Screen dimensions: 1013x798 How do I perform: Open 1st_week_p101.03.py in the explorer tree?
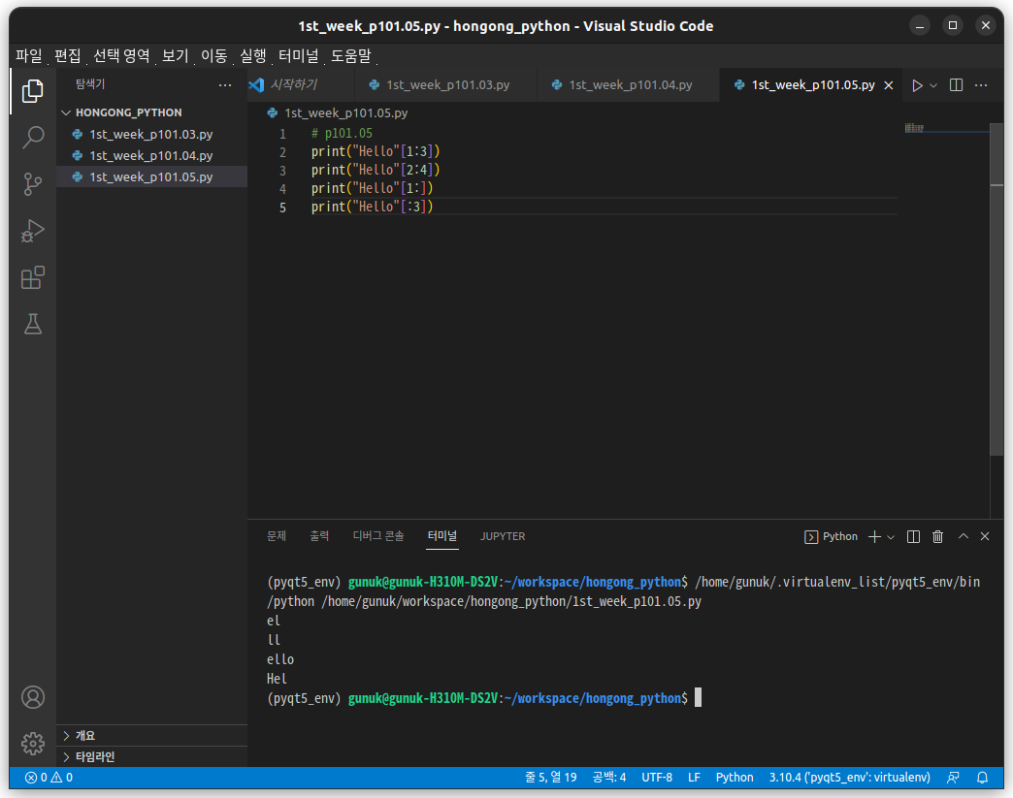pos(151,134)
